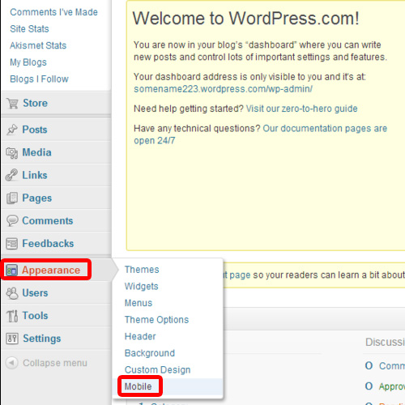Click the Links chain icon

pyautogui.click(x=11, y=175)
